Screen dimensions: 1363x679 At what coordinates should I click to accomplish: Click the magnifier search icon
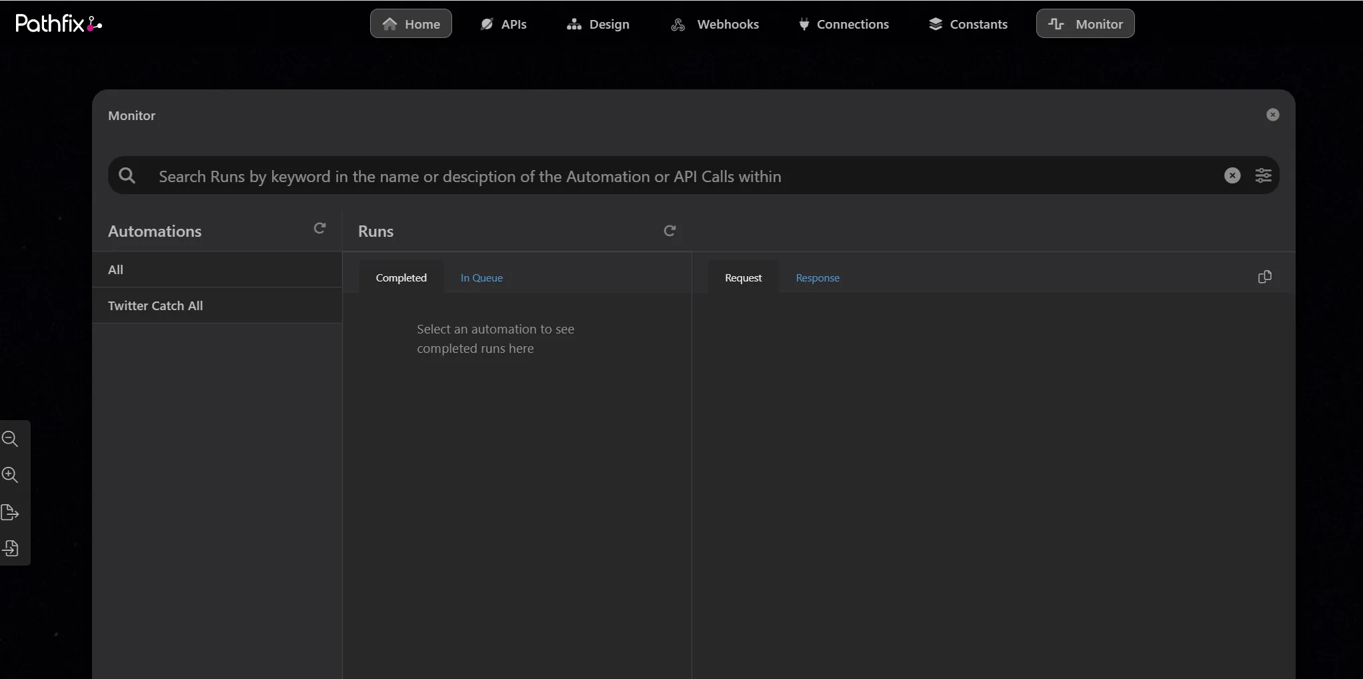[x=127, y=175]
